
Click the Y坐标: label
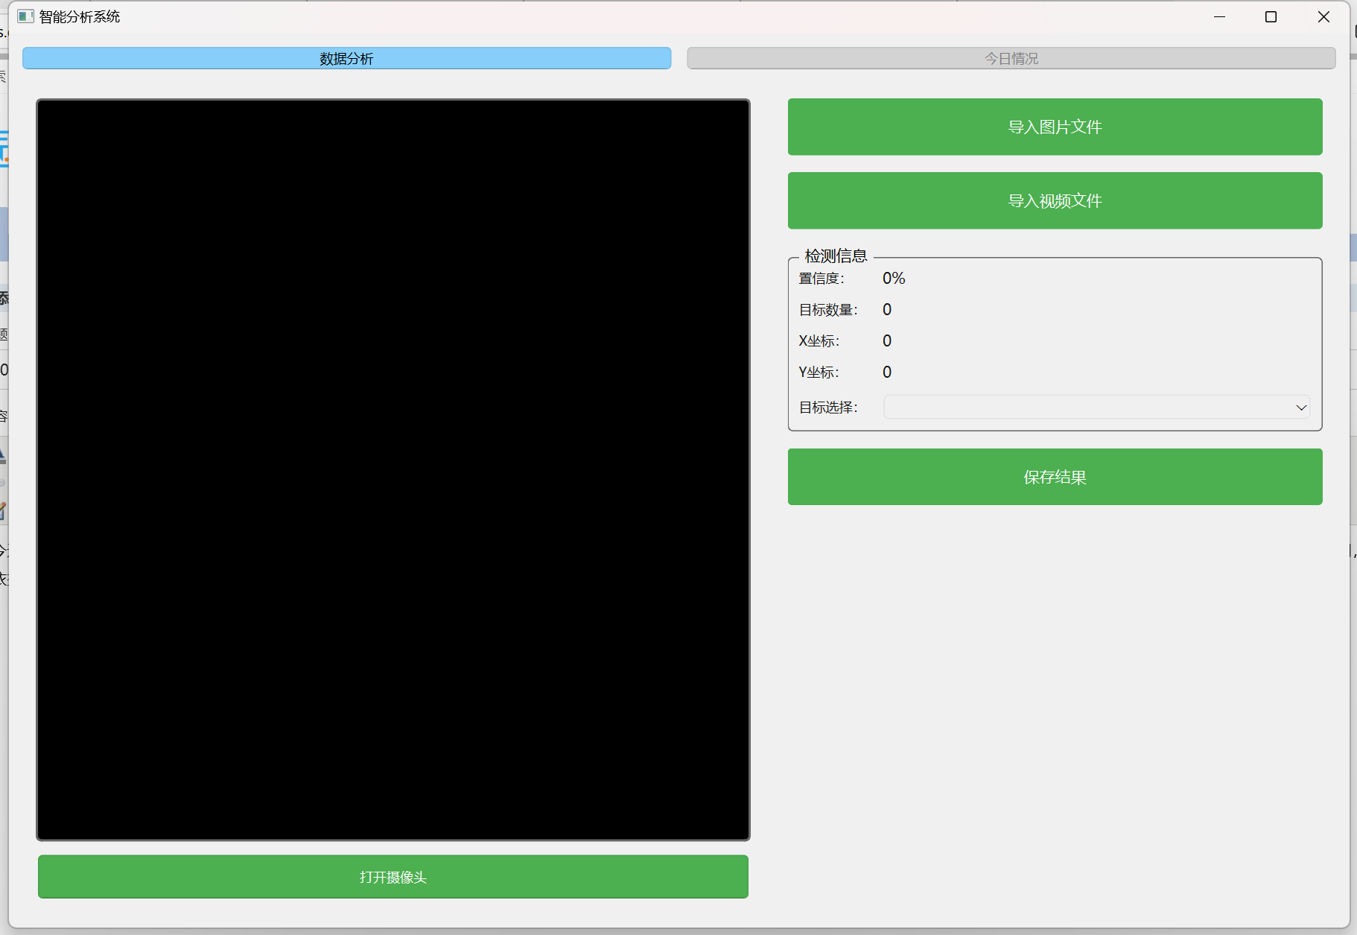(819, 373)
